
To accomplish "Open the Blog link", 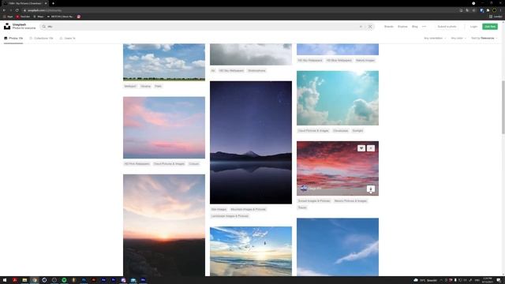I will point(415,26).
